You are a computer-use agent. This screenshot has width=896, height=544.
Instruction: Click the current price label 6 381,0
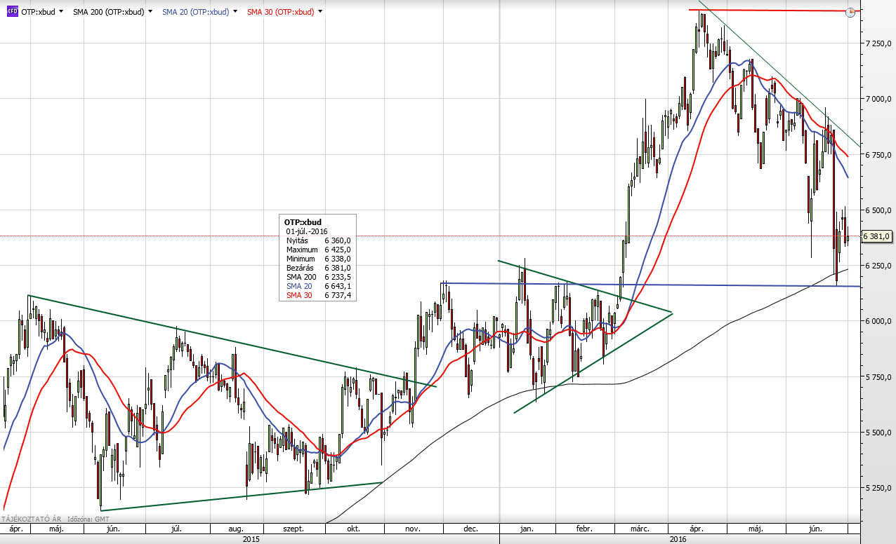pos(876,236)
